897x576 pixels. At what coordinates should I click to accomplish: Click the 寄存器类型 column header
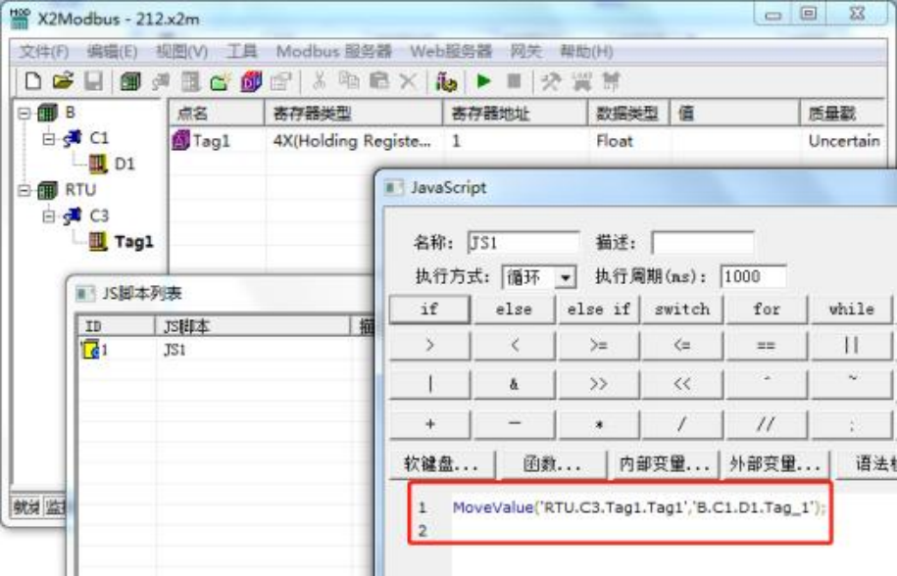[x=354, y=114]
